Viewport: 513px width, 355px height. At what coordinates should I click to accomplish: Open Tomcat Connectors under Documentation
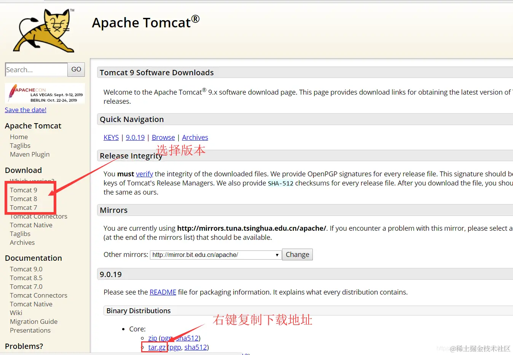pos(38,295)
